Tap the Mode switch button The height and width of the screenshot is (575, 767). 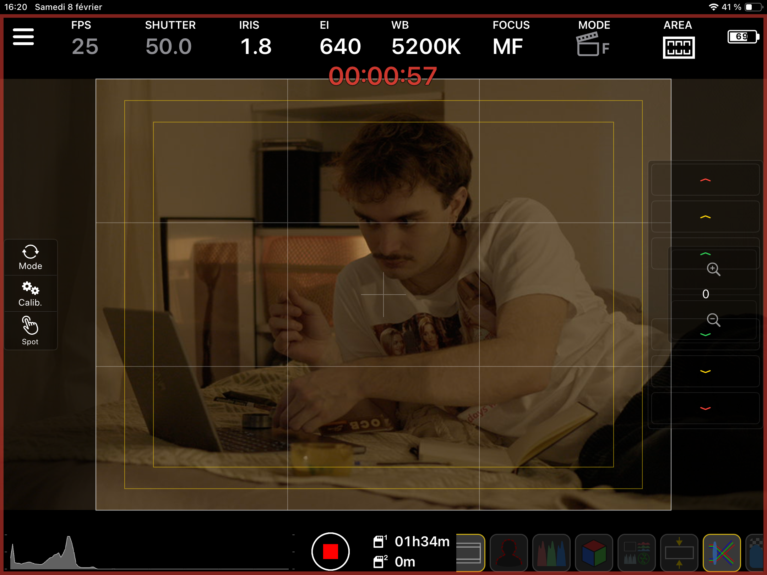[x=31, y=257]
